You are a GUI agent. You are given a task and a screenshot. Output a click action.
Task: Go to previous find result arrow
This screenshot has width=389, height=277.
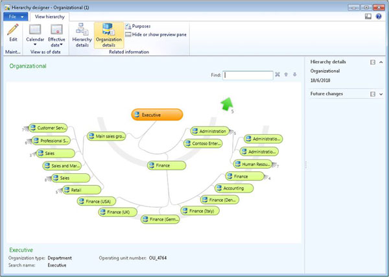tap(286, 75)
